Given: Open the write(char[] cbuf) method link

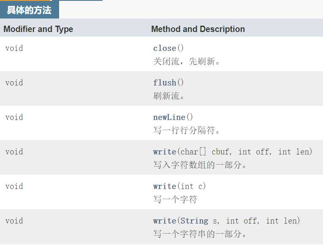Looking at the screenshot, I should pos(165,152).
